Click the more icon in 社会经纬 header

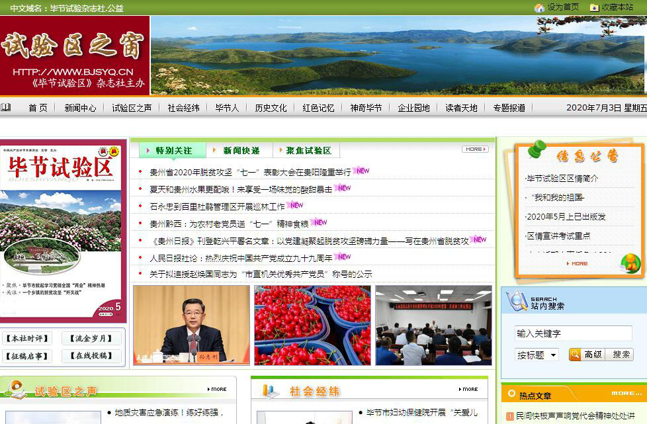467,389
